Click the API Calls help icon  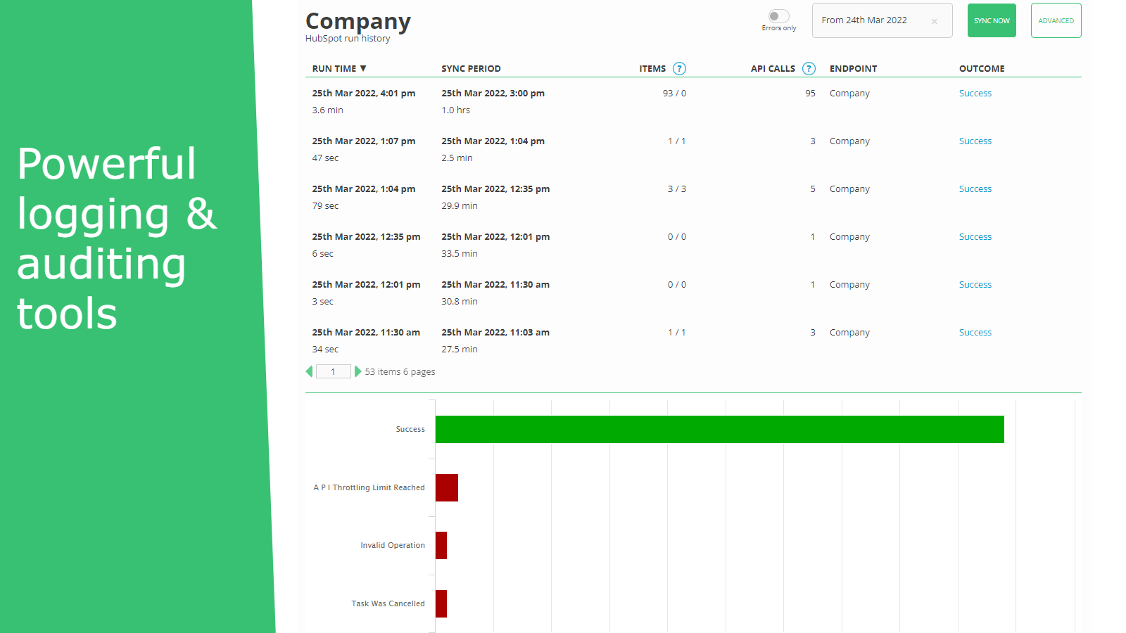(x=809, y=69)
